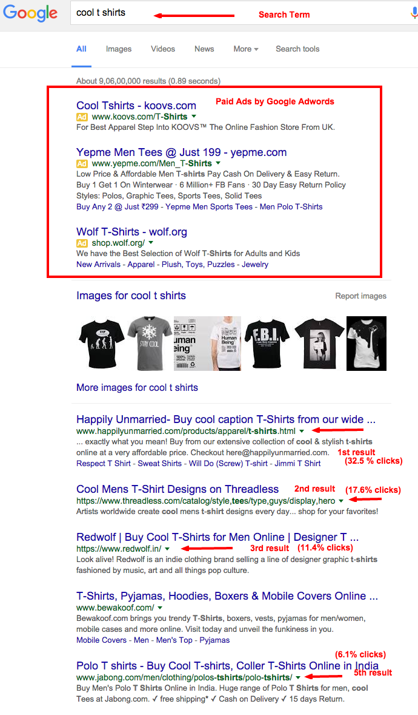Open the Plush, Toys, Puzzles sitelink
Viewport: 418px width, 715px height.
[198, 264]
